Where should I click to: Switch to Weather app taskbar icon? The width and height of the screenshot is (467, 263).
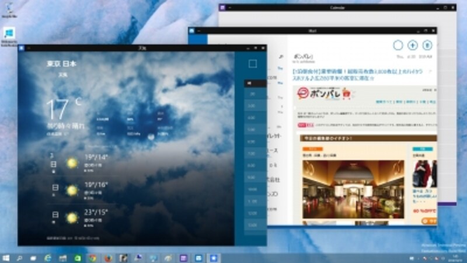(214, 258)
